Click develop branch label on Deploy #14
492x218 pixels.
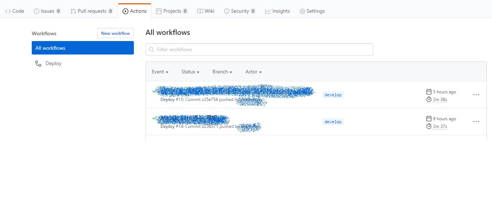tap(333, 122)
